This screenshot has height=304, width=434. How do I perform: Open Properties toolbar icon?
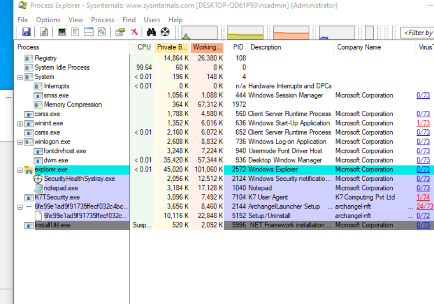coord(120,32)
